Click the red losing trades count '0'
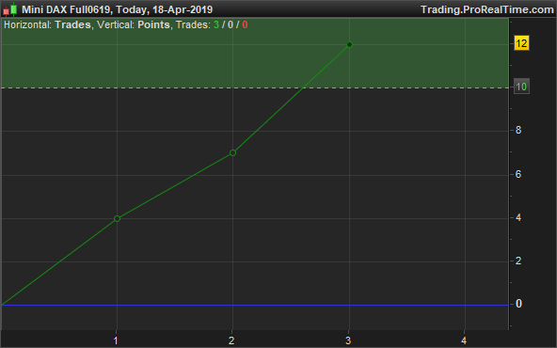 click(245, 24)
